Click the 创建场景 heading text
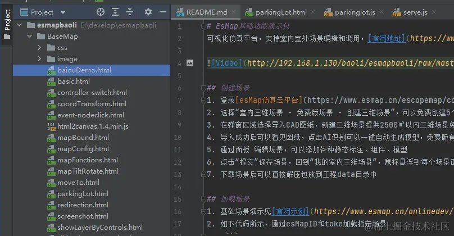The image size is (454, 236). pyautogui.click(x=235, y=88)
